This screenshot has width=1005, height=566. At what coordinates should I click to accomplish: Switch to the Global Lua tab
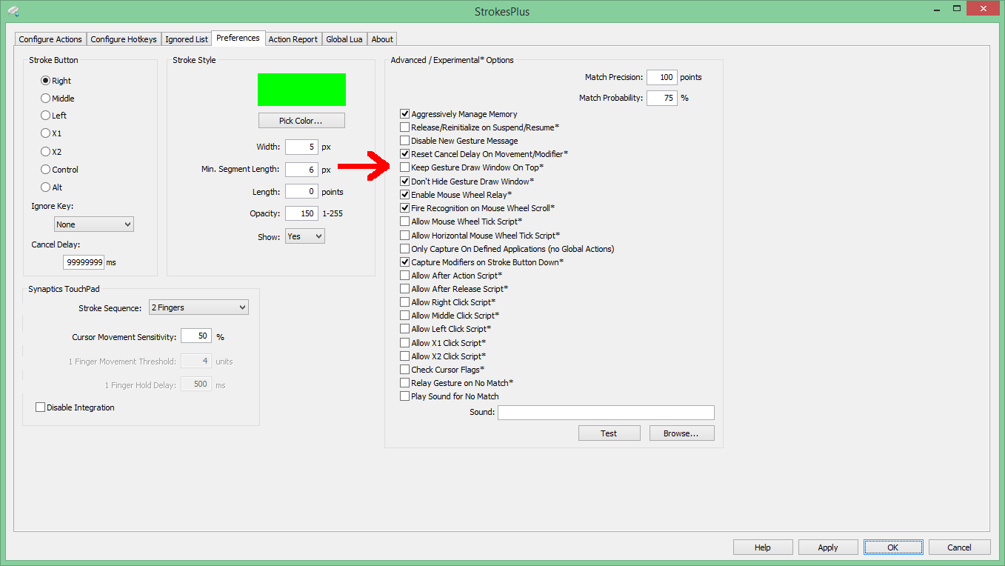[344, 39]
